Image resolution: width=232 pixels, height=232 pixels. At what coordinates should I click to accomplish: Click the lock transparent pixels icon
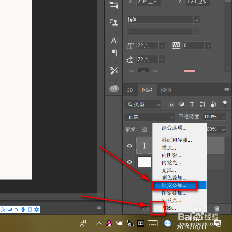coord(144,129)
